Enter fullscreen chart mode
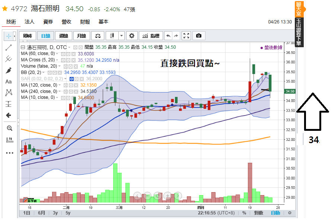The width and height of the screenshot is (335, 223). point(186,36)
